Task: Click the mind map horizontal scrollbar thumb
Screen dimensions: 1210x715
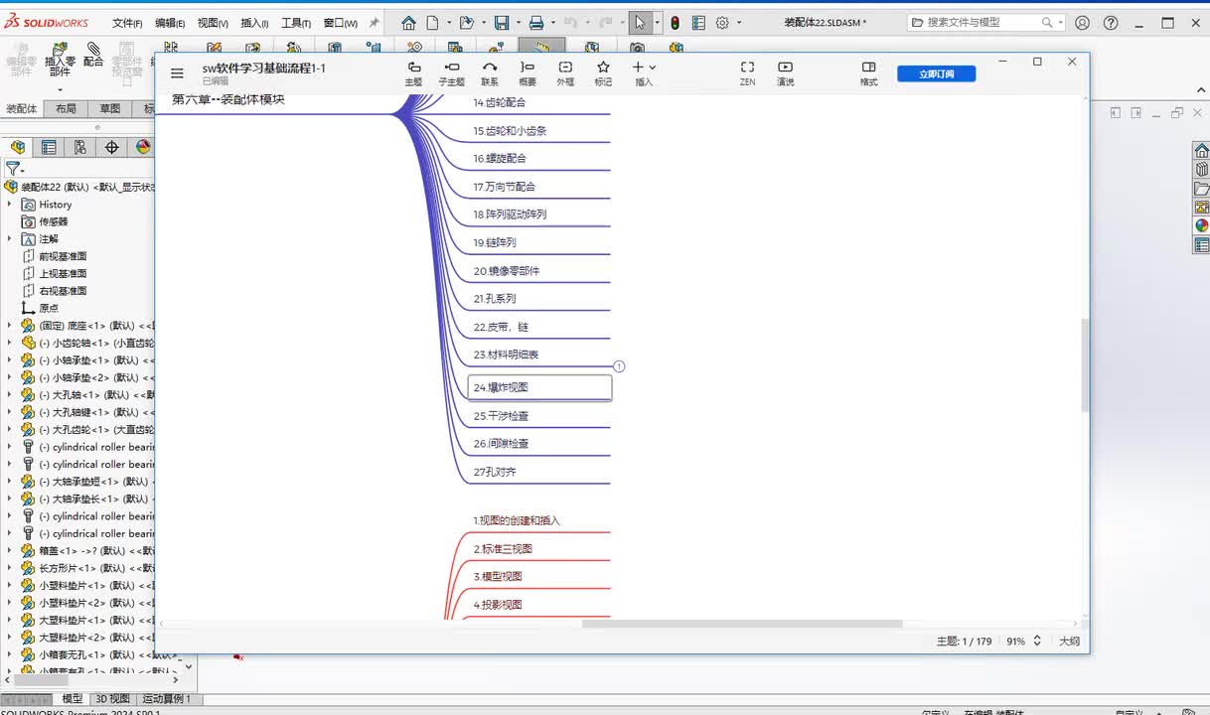Action: click(x=742, y=624)
